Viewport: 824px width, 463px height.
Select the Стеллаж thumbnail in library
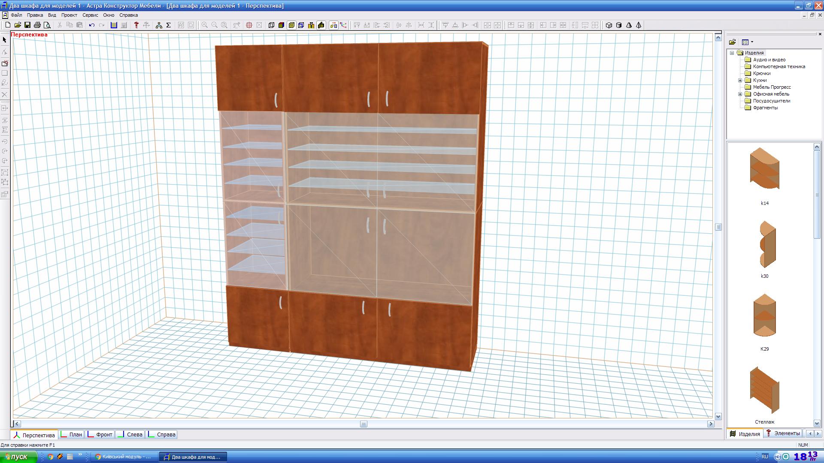[x=764, y=391]
